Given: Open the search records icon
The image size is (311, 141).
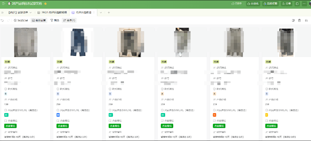Looking at the screenshot, I should [306, 20].
